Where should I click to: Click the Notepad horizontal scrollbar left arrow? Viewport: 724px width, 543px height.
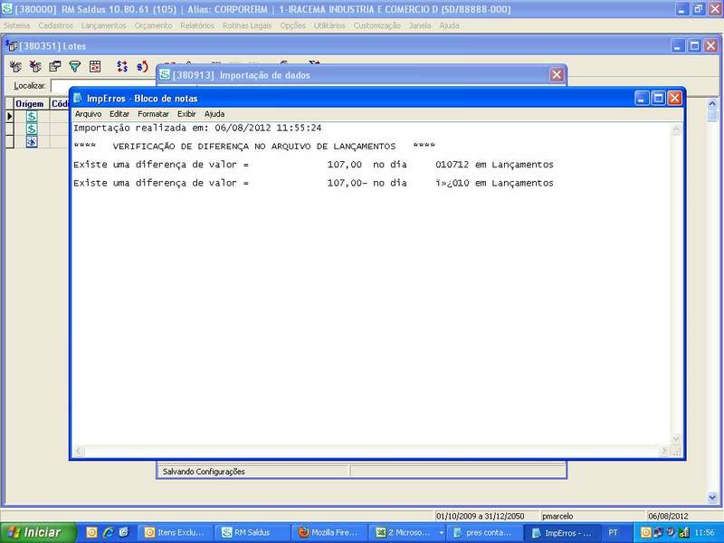[78, 451]
